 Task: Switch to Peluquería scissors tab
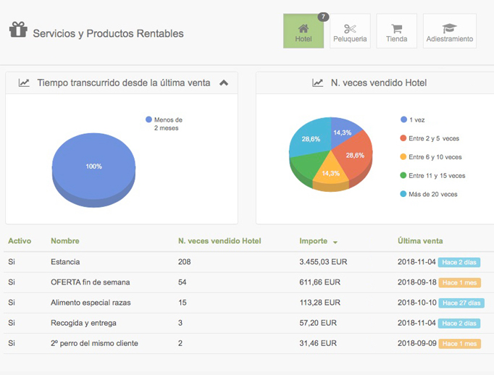click(x=350, y=31)
